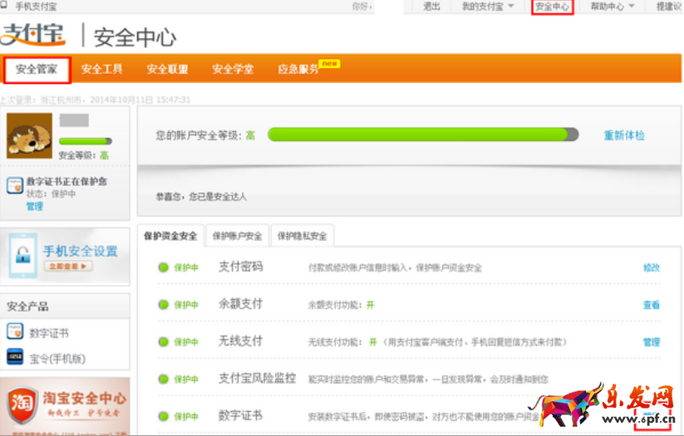
Task: Click the 宝令(手机版) product icon
Action: 15,356
